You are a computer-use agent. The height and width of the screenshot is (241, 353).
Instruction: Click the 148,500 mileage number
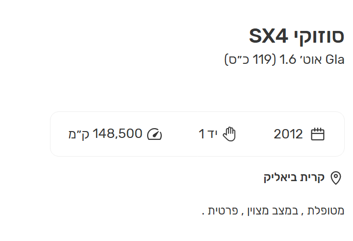pyautogui.click(x=117, y=134)
